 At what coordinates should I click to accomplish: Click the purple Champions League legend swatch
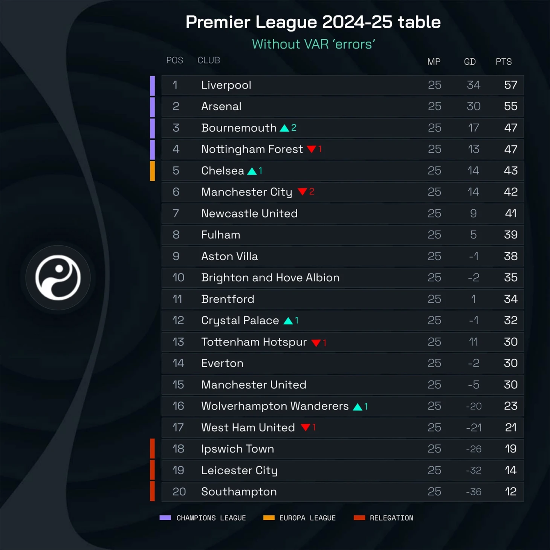click(165, 518)
